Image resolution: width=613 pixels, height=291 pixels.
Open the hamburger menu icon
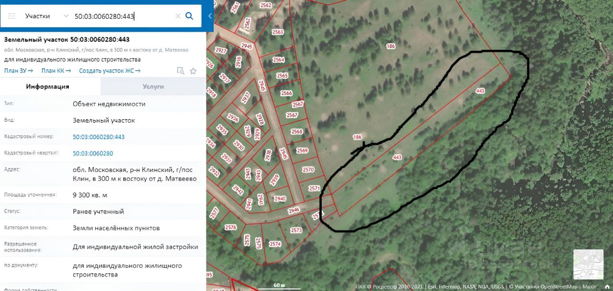pyautogui.click(x=12, y=16)
